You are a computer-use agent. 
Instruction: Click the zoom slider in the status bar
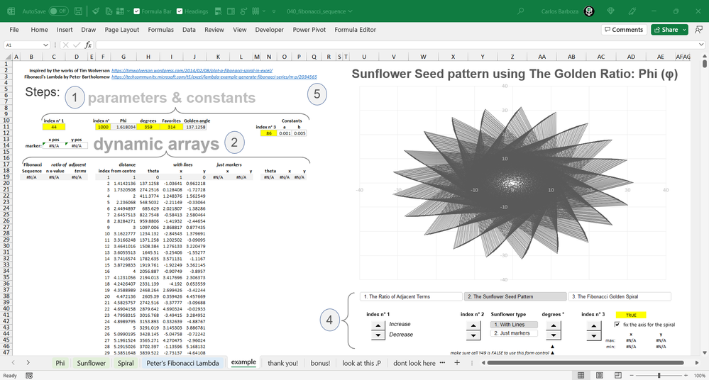[x=659, y=376]
